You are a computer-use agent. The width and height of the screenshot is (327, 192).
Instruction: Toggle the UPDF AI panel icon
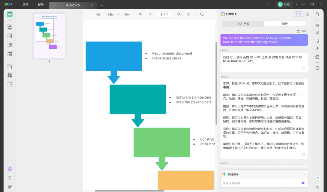pyautogui.click(x=317, y=178)
